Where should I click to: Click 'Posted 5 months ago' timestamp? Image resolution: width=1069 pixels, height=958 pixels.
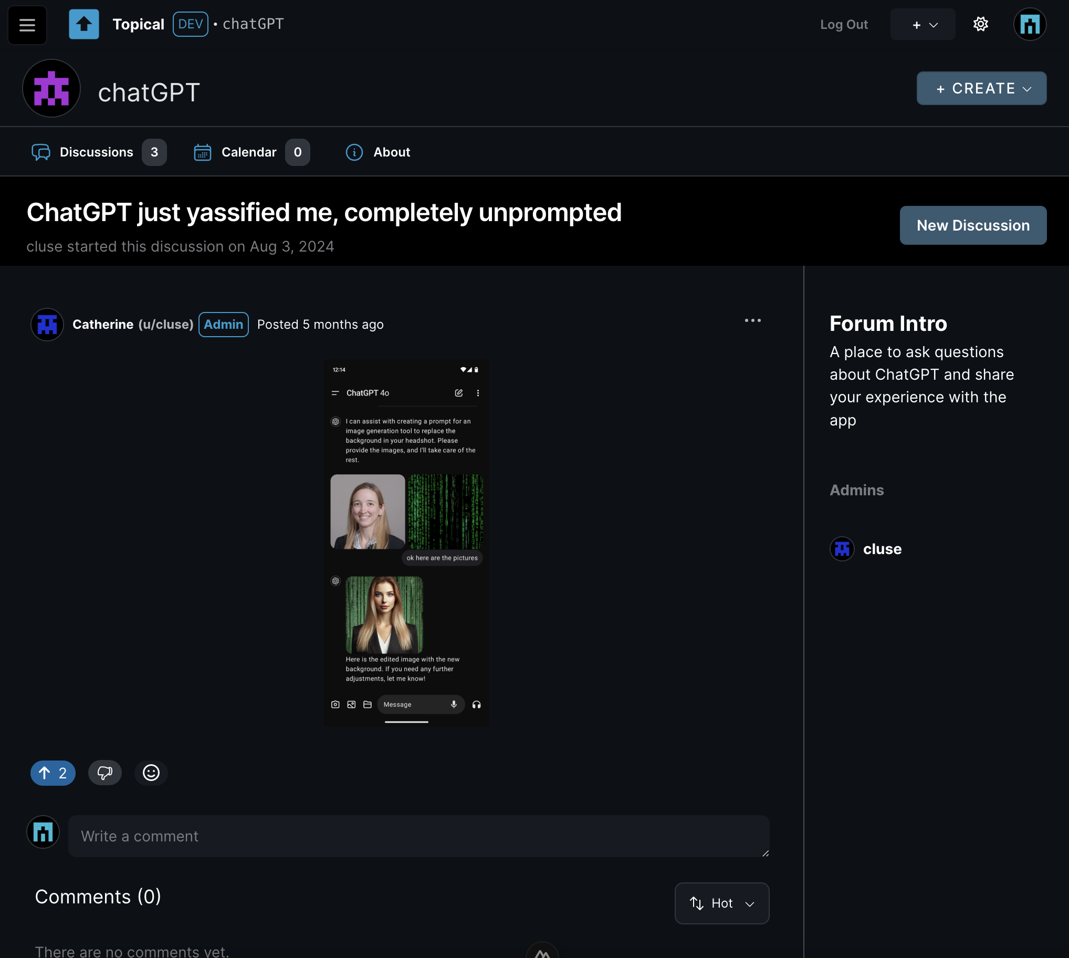point(320,324)
